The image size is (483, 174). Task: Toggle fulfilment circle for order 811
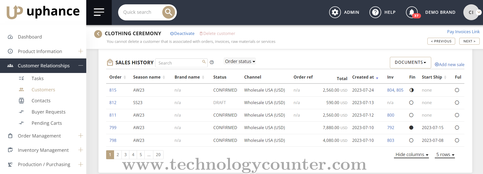457,115
